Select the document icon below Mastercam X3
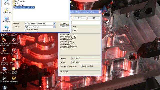This screenshot has width=160, height=90. (4, 88)
